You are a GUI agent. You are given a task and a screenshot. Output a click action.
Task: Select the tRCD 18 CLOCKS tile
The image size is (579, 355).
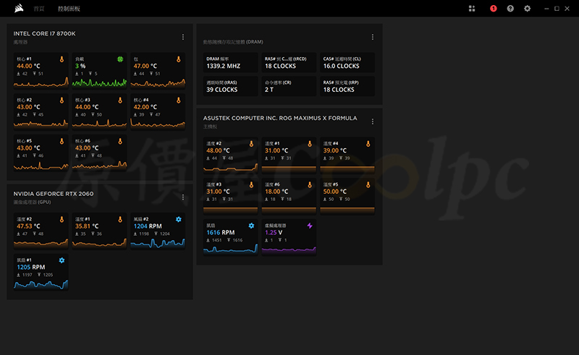point(289,62)
